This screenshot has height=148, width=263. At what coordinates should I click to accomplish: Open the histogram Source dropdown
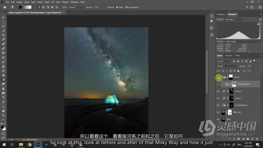(243, 42)
